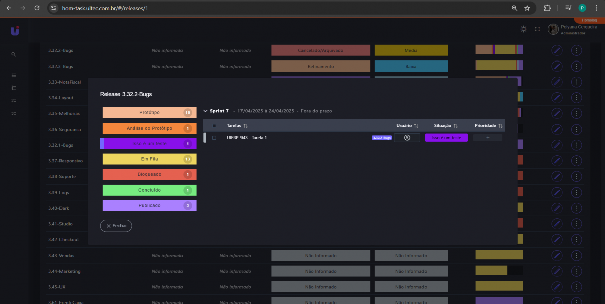This screenshot has width=605, height=304.
Task: Select the Bloqueado status filter
Action: (x=149, y=174)
